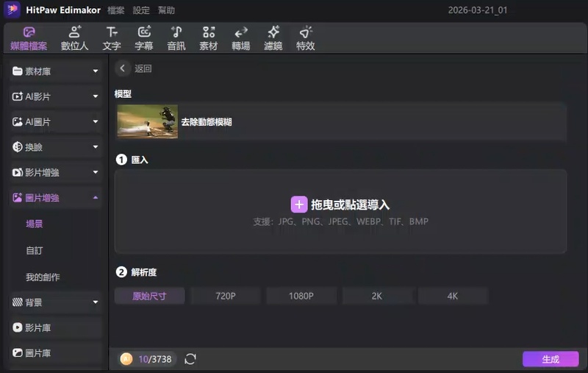588x373 pixels.
Task: Click the supported formats text line
Action: [x=341, y=221]
